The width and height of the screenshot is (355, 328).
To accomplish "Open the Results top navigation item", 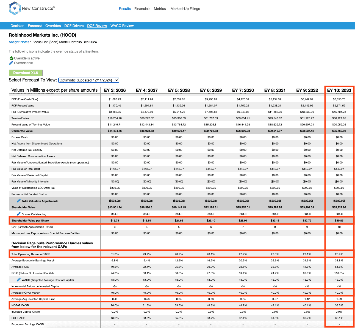I will [125, 9].
